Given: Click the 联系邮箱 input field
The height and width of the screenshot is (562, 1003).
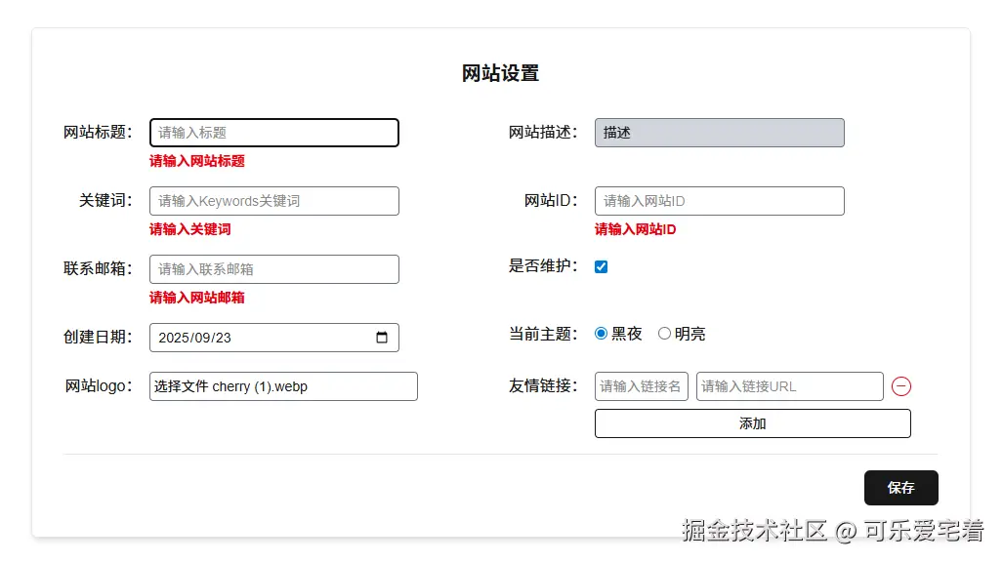Looking at the screenshot, I should 273,269.
